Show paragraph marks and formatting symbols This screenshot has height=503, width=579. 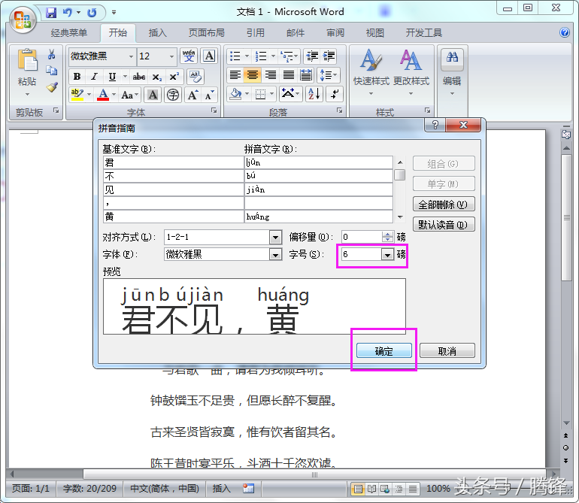(x=335, y=94)
